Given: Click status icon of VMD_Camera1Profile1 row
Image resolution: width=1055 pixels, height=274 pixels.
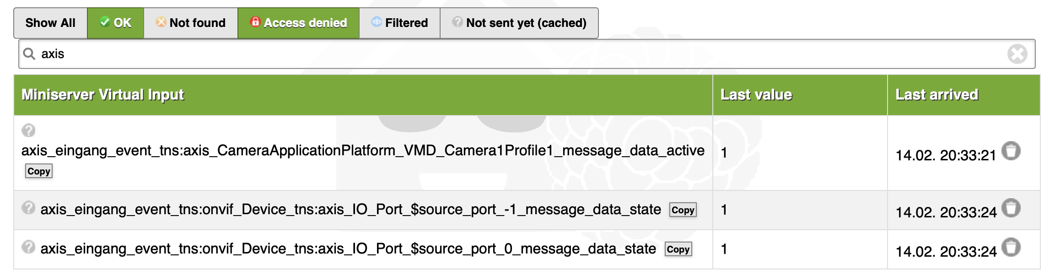Looking at the screenshot, I should tap(28, 131).
